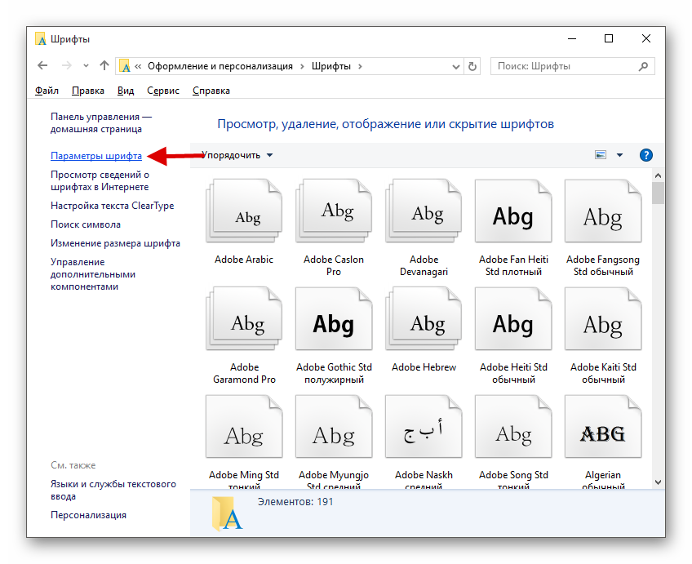Expand the address bar history dropdown
Viewport: 692px width, 564px height.
pyautogui.click(x=456, y=67)
